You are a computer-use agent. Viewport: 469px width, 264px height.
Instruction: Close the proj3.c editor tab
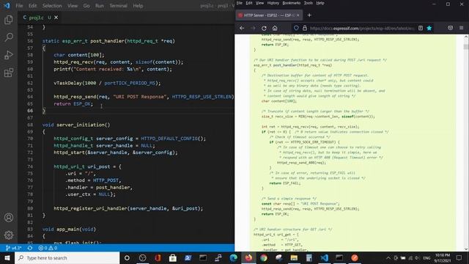tap(56, 18)
